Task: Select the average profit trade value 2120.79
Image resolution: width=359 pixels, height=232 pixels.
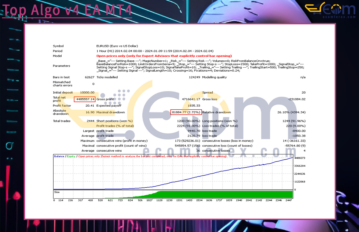Action: coord(194,136)
